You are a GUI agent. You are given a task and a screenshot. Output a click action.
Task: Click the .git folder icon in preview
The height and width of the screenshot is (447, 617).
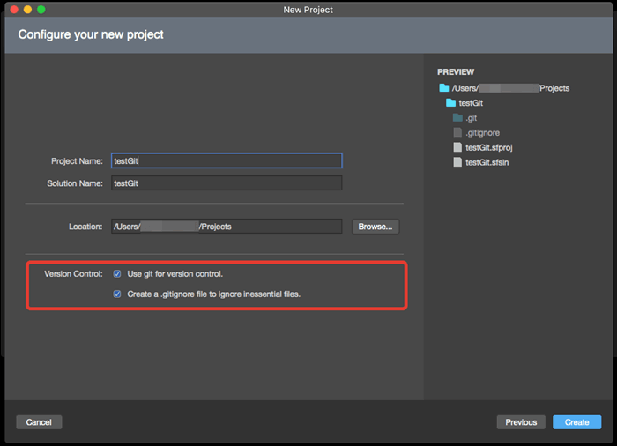(x=457, y=117)
